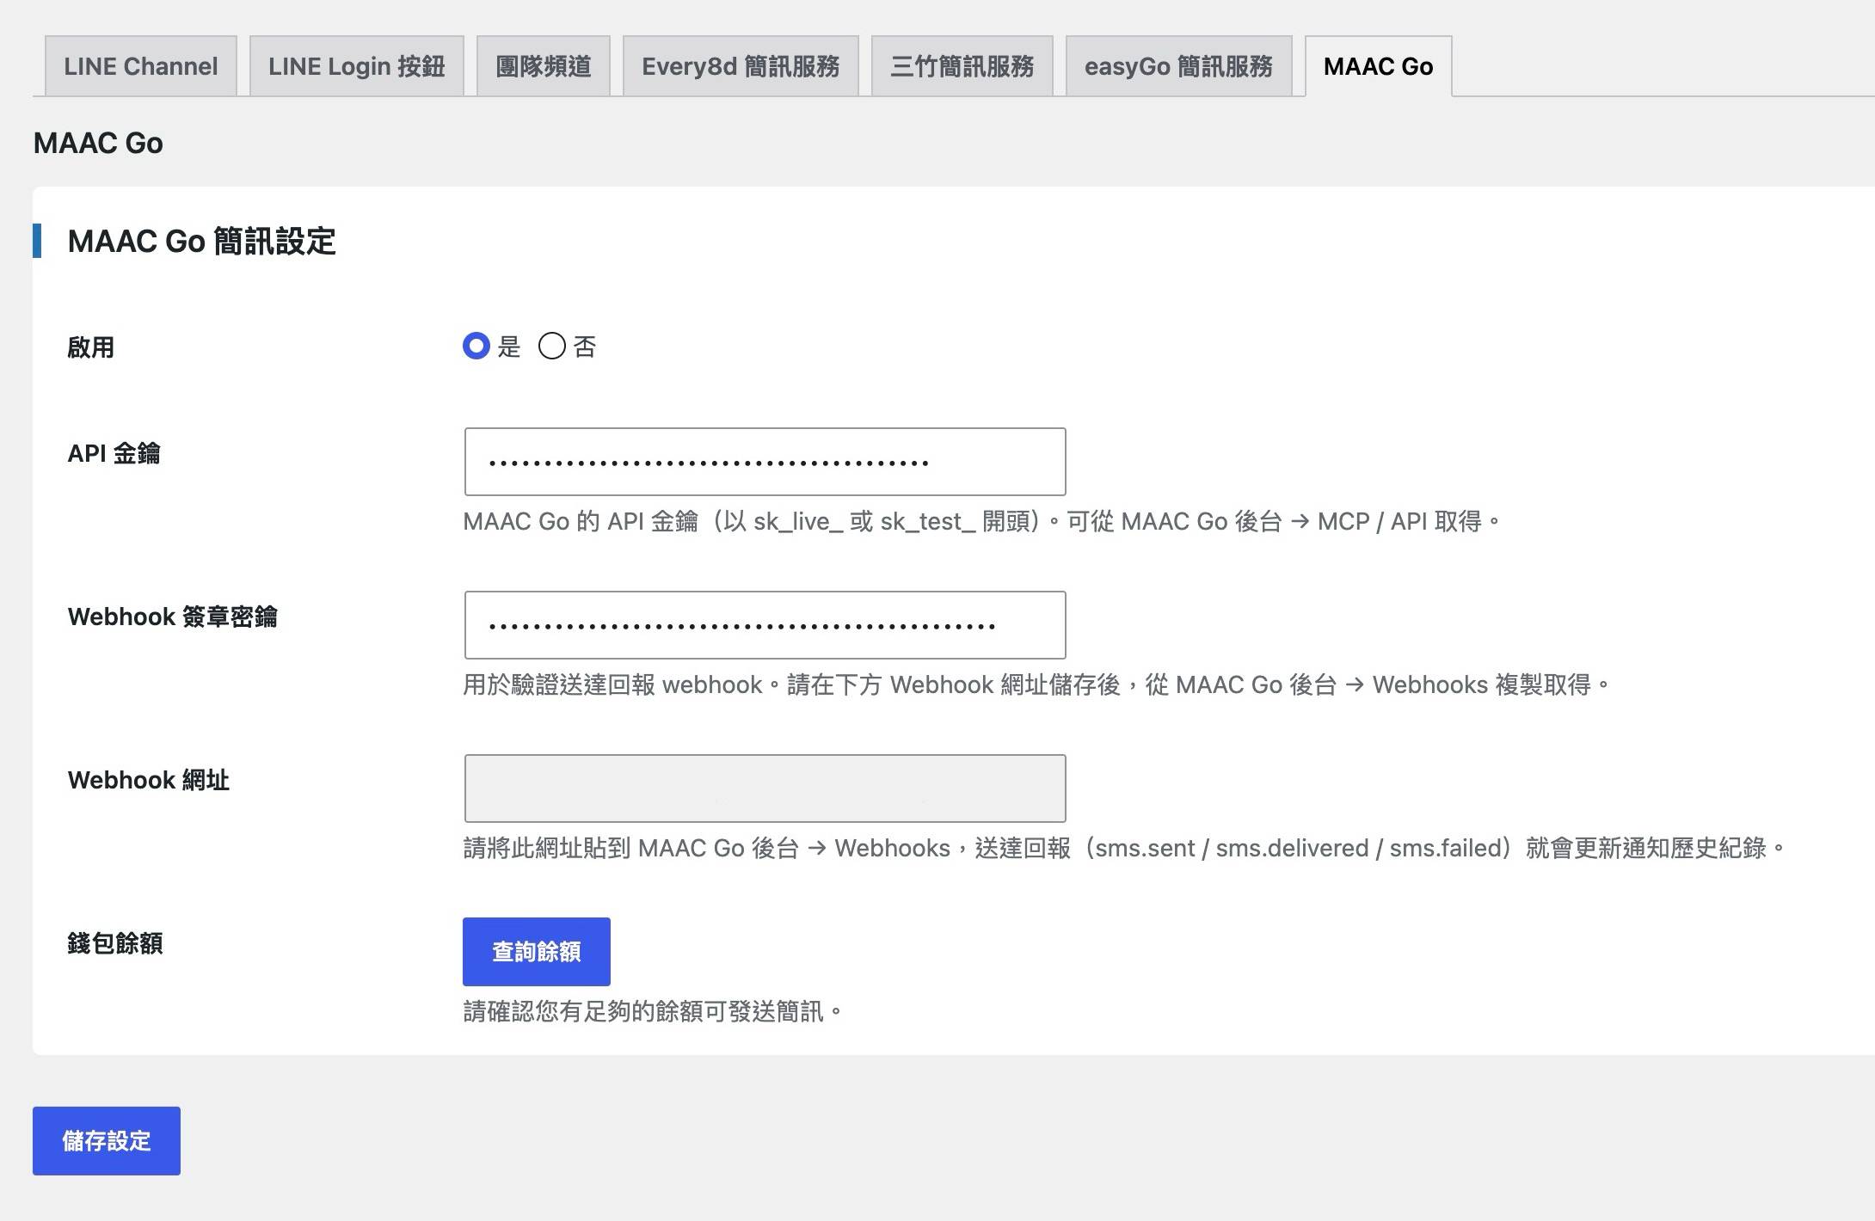Click the 啟用 field label
The image size is (1875, 1221).
pyautogui.click(x=90, y=347)
